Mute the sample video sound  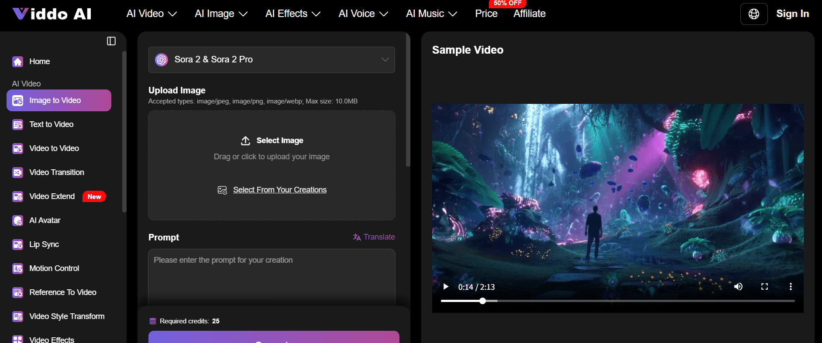[738, 287]
